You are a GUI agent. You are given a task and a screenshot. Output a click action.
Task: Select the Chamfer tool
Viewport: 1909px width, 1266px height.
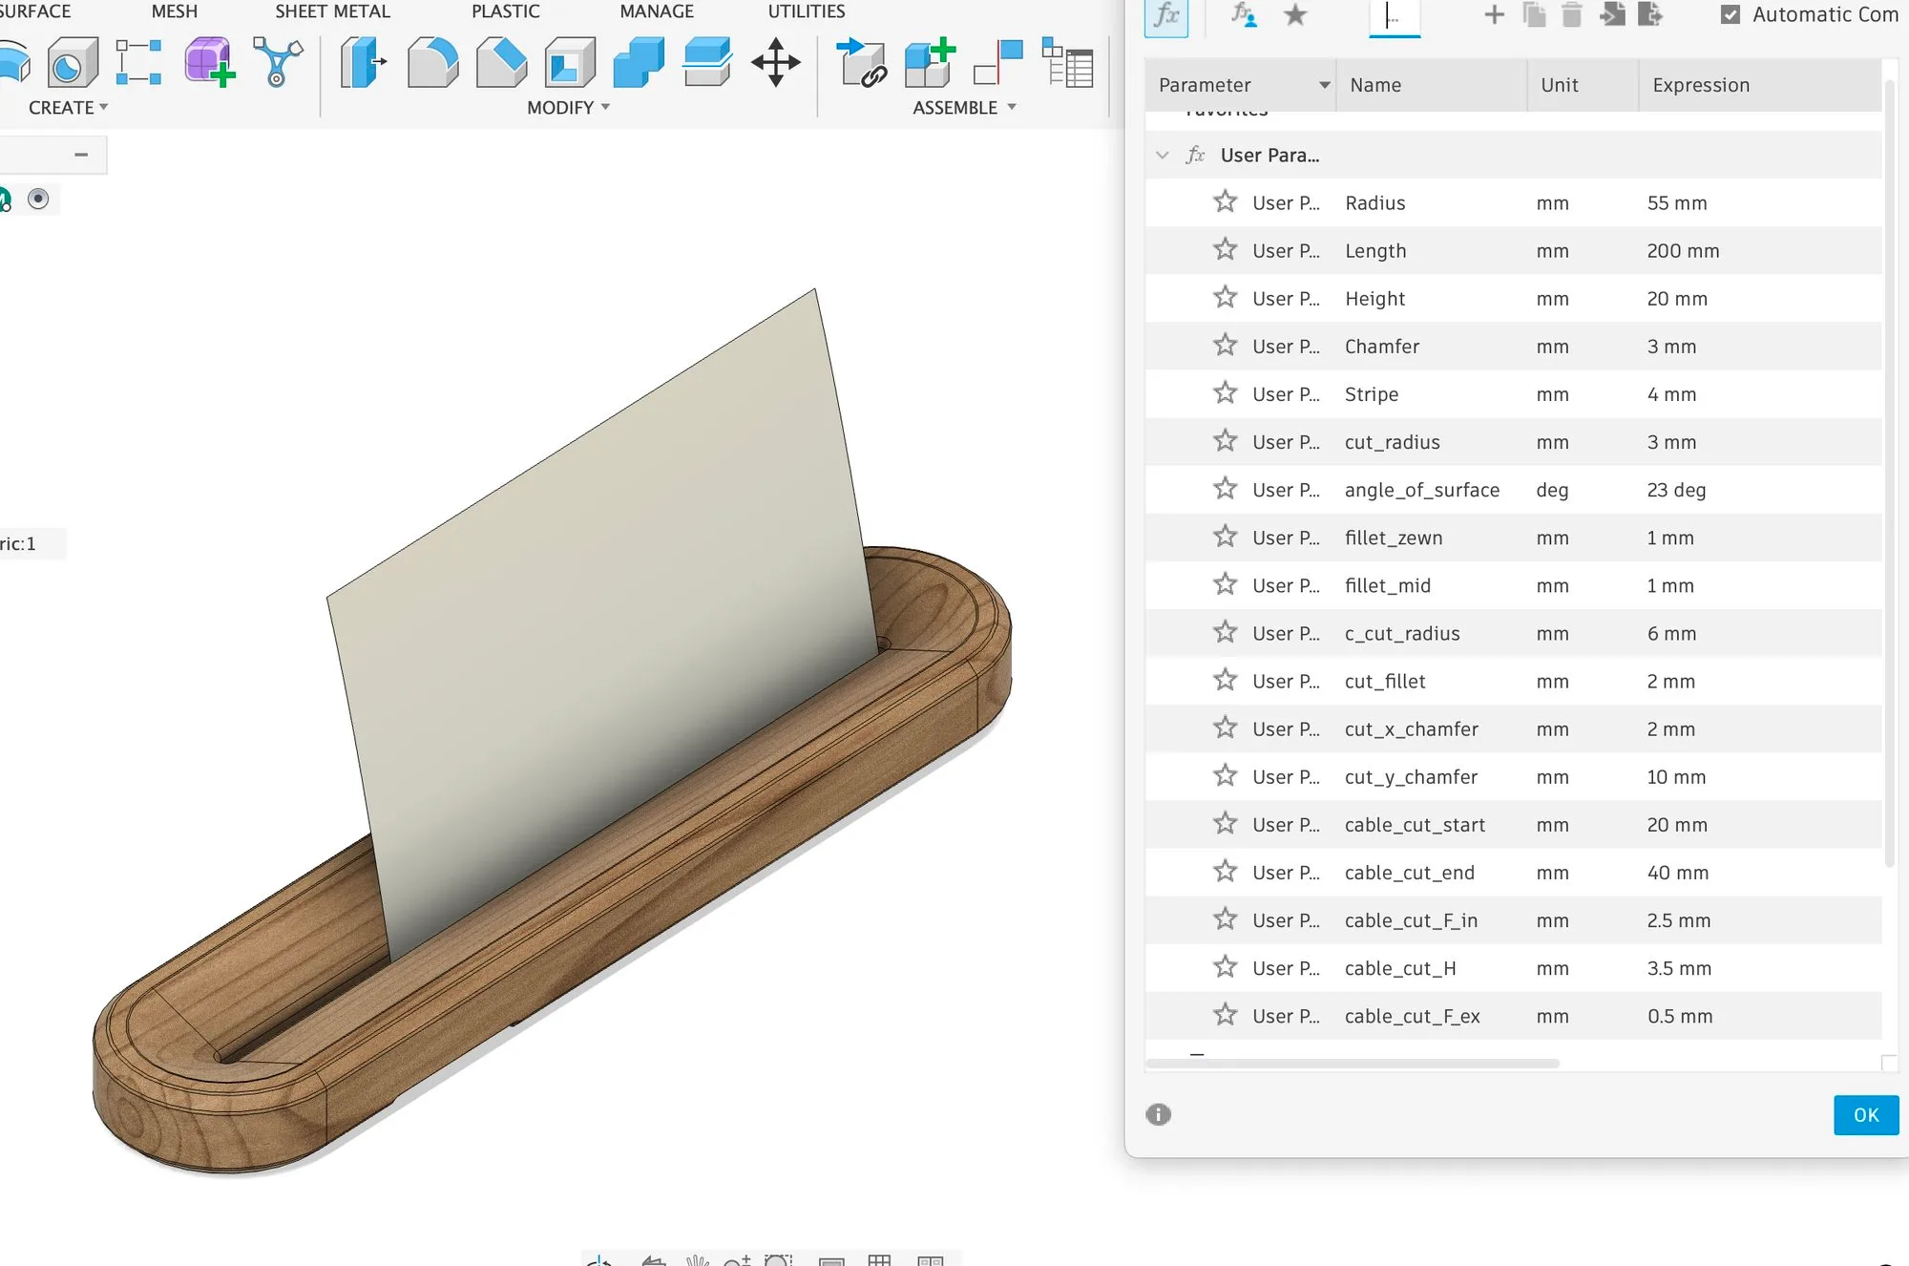click(x=501, y=63)
